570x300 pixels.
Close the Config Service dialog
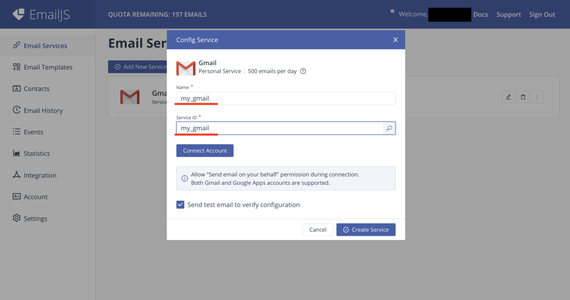395,40
